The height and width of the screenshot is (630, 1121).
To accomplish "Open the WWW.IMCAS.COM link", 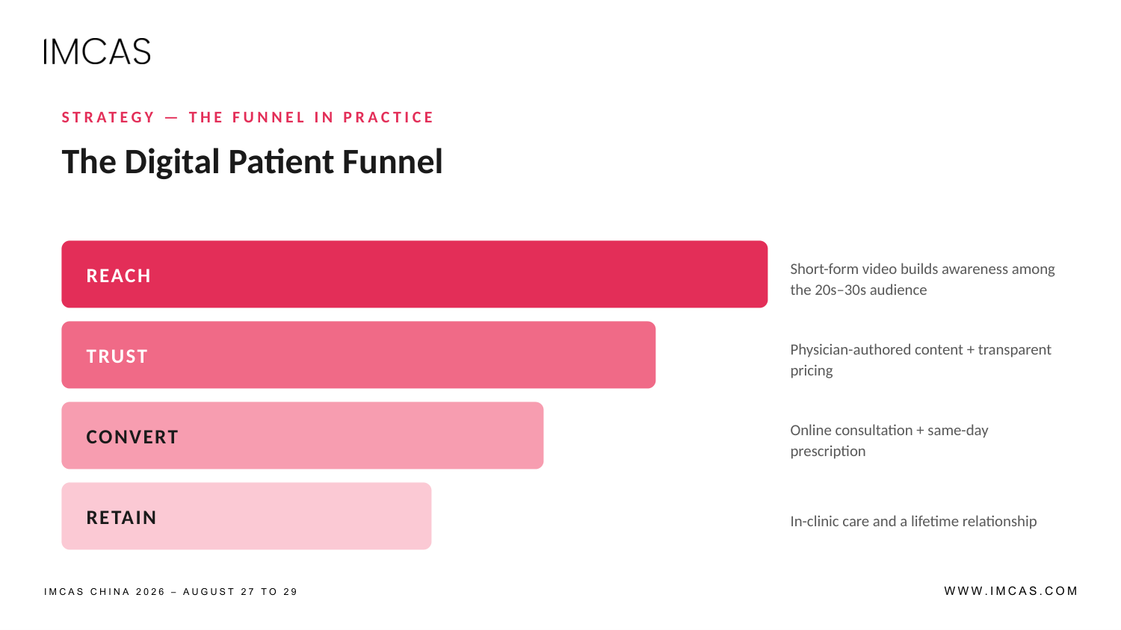I will 1011,591.
